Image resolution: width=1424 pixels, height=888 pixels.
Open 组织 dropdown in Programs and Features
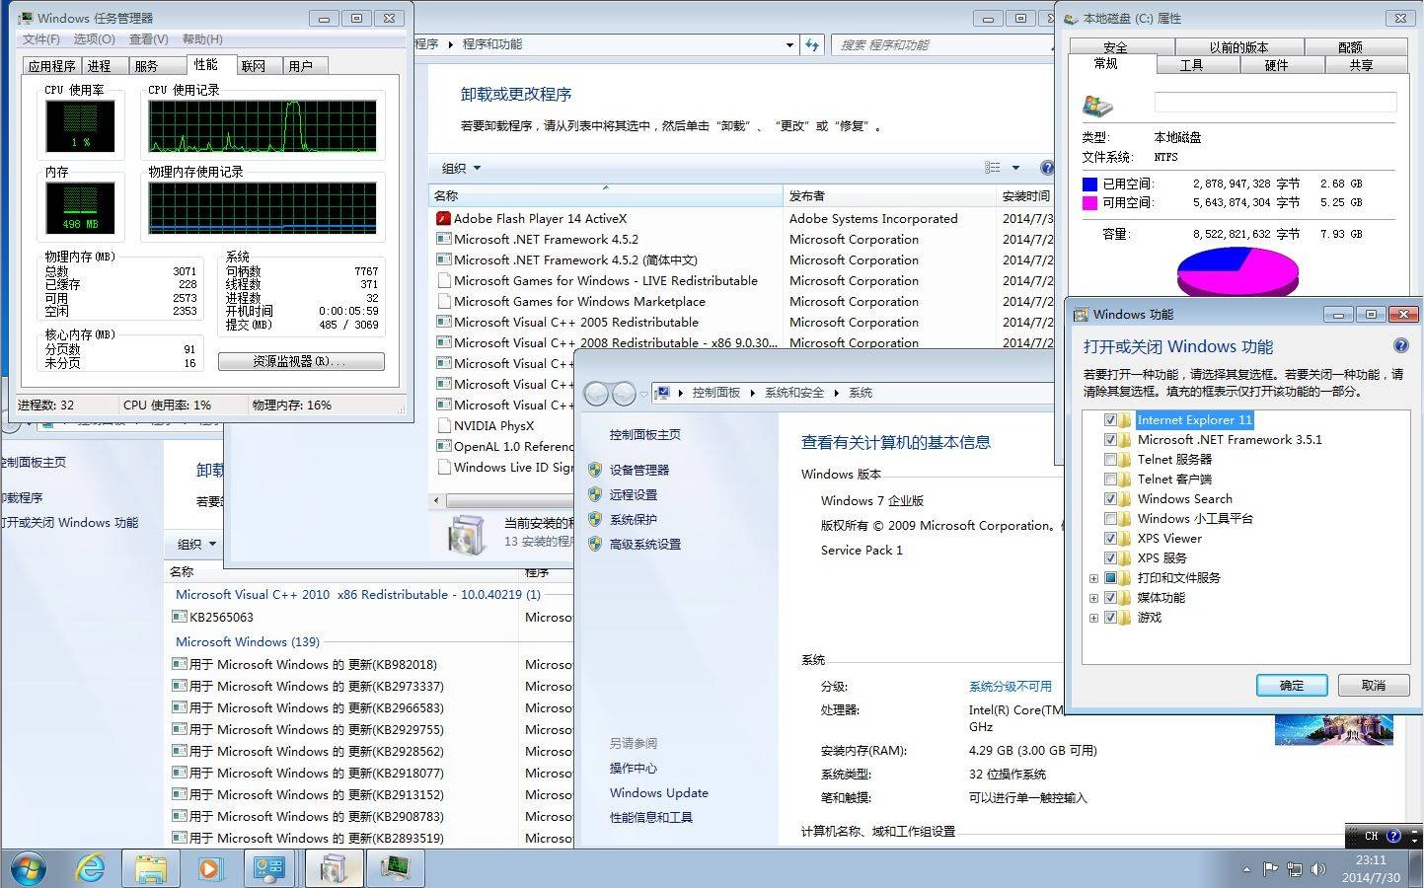coord(461,169)
